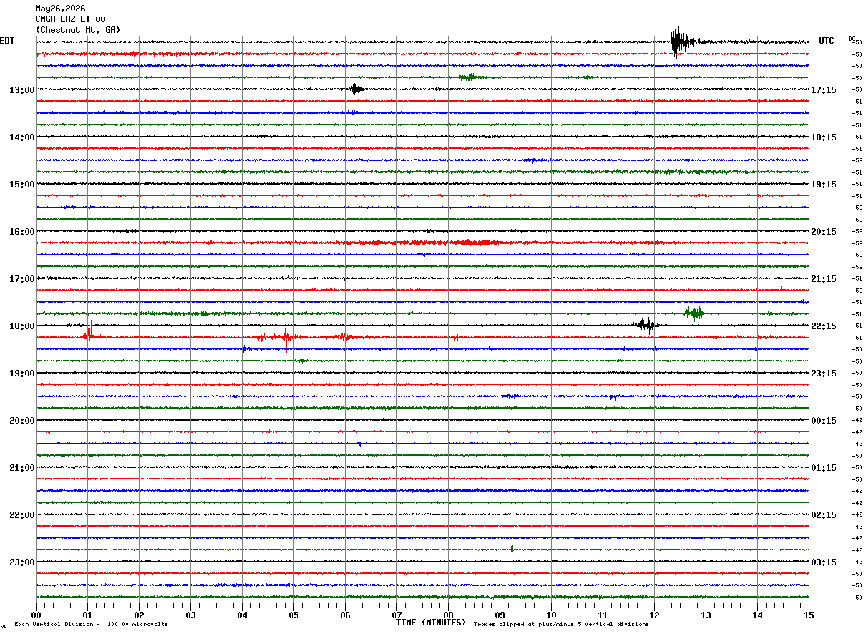Click the 23:00 EDT time label
The width and height of the screenshot is (866, 634).
[x=21, y=562]
